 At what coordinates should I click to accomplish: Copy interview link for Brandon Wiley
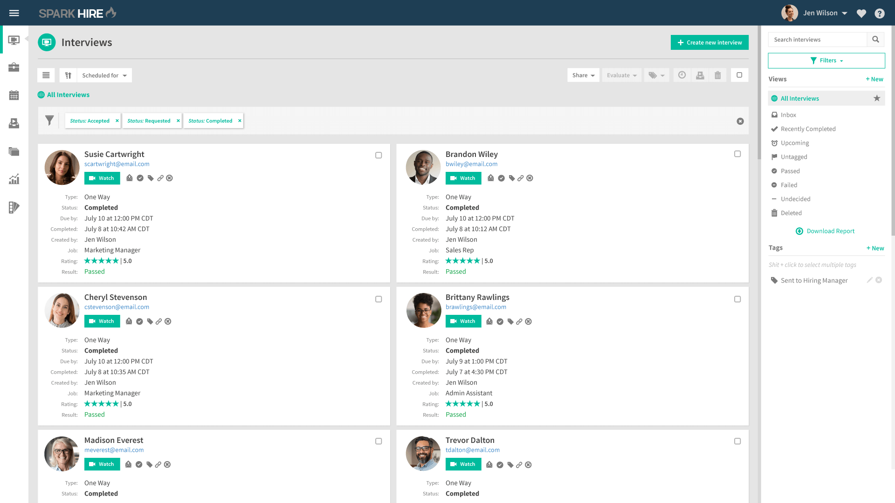(520, 178)
